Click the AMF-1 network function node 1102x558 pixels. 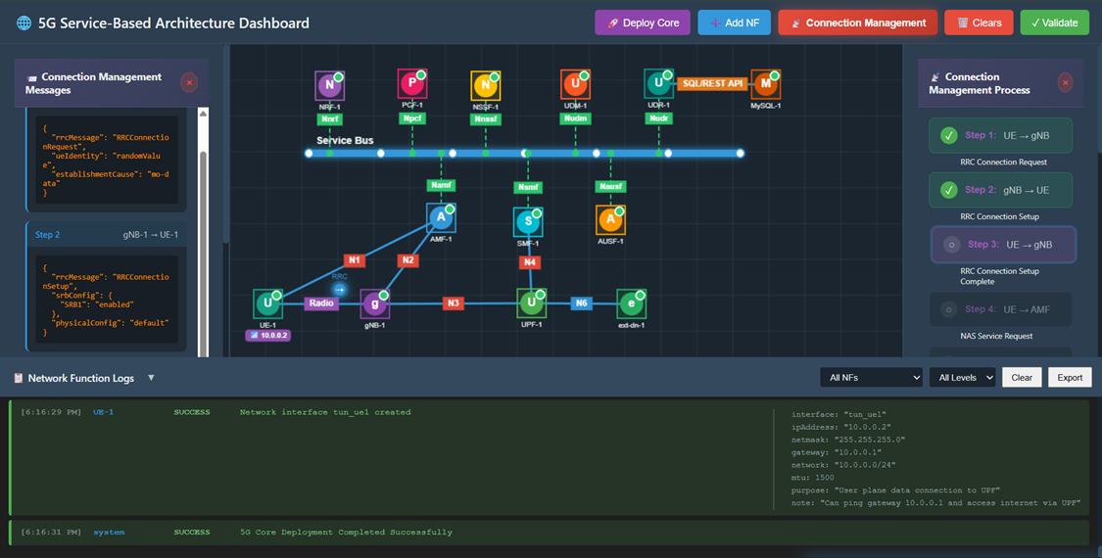coord(441,218)
